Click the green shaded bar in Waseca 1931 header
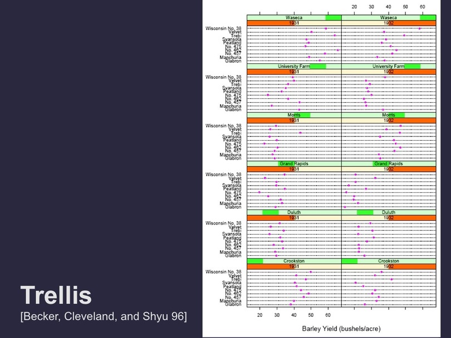Viewport: 451px width, 338px height. tap(334, 18)
